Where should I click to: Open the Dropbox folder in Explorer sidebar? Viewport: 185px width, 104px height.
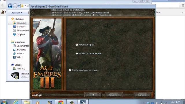(19, 34)
